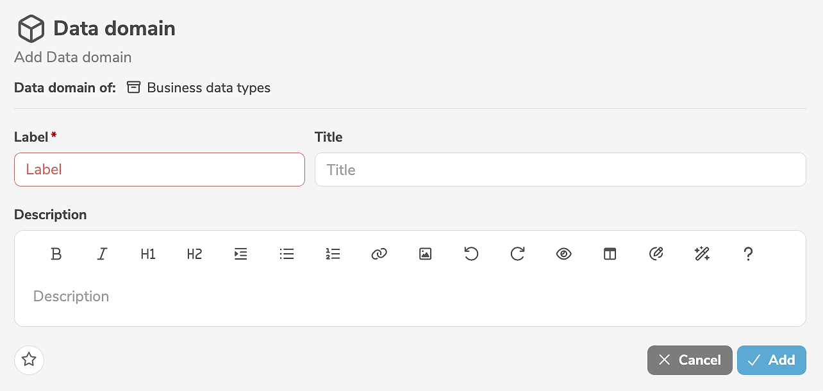Click the Cancel button
The image size is (823, 391).
coord(689,360)
